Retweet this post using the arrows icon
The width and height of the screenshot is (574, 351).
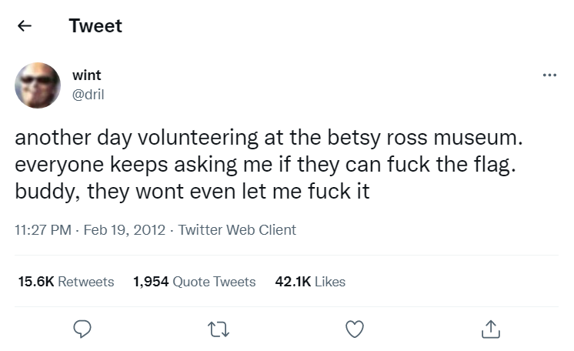(x=218, y=329)
